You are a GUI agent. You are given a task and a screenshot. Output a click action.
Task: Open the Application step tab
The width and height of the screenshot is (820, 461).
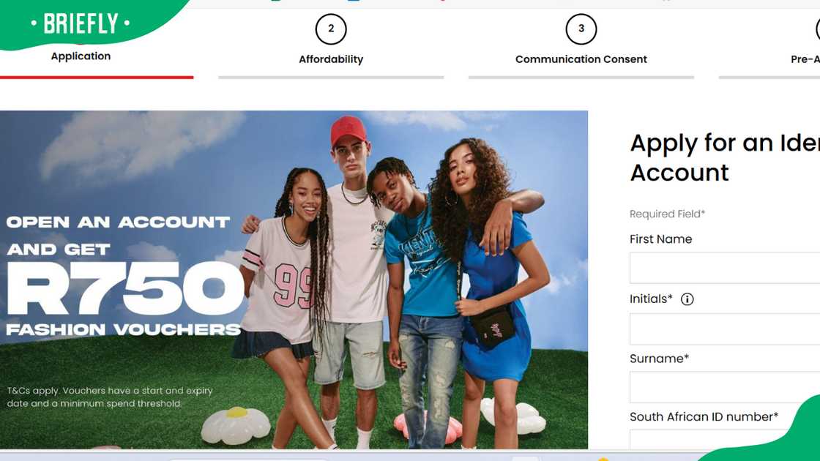[81, 56]
